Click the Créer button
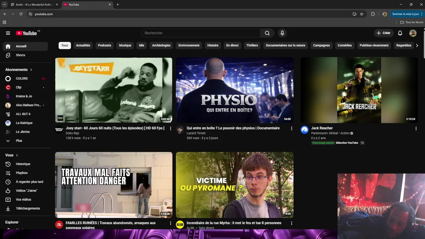 (x=383, y=33)
